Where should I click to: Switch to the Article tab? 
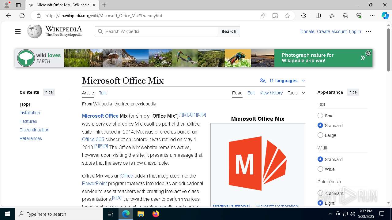pyautogui.click(x=88, y=93)
